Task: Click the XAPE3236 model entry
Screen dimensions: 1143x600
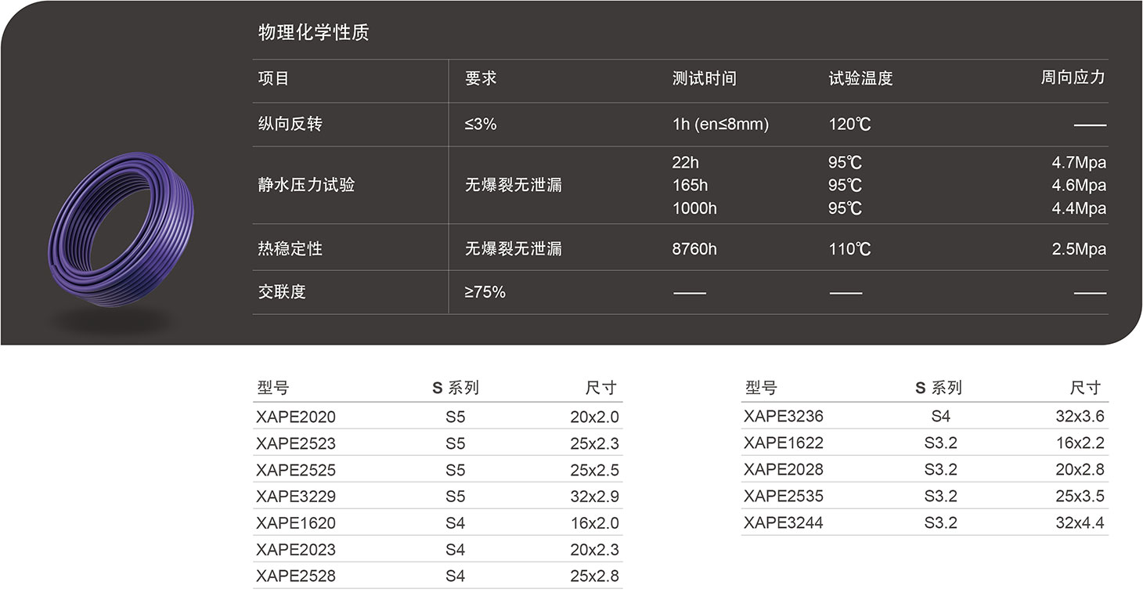Action: click(x=784, y=416)
